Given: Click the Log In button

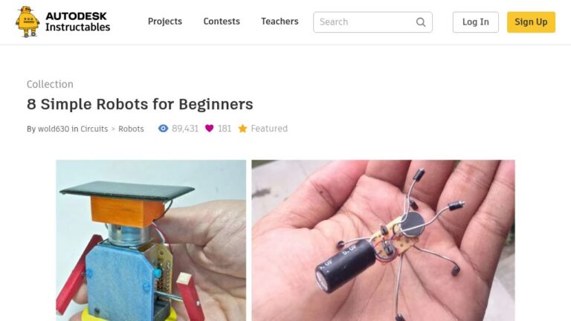Looking at the screenshot, I should click(x=476, y=22).
